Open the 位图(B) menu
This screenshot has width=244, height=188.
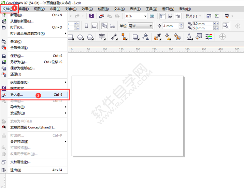[x=103, y=9]
